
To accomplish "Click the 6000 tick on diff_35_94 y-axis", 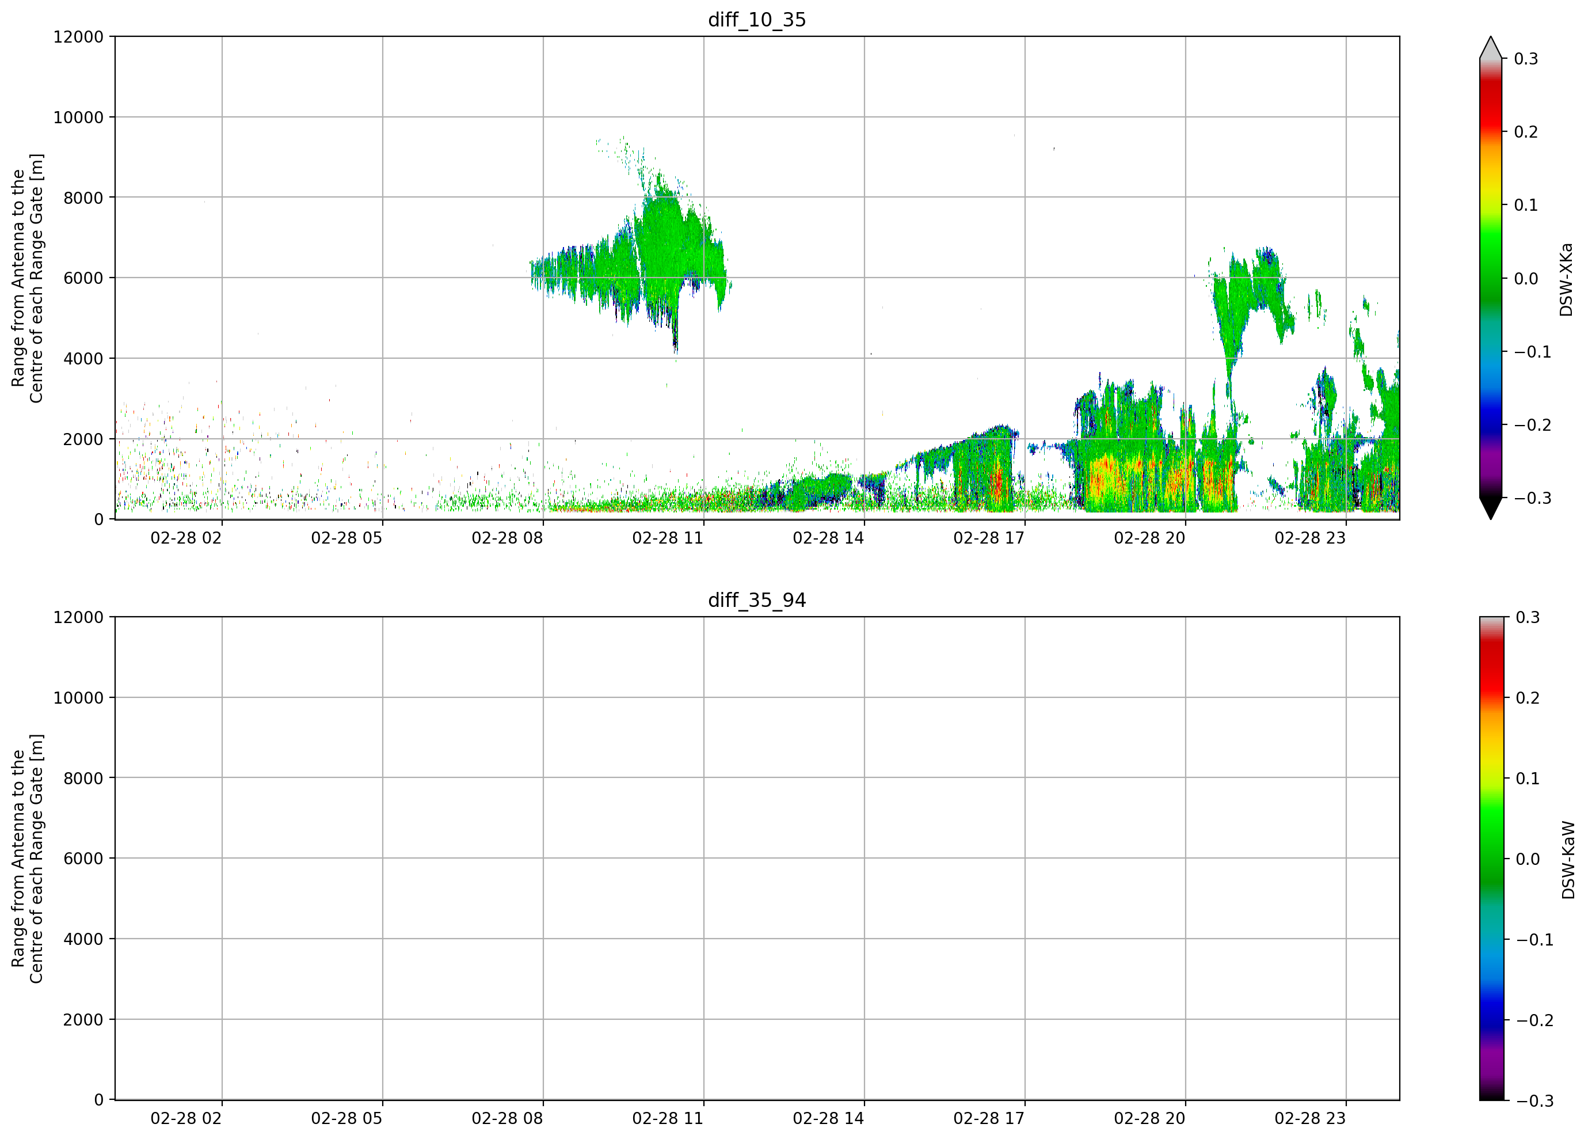I will coord(83,859).
